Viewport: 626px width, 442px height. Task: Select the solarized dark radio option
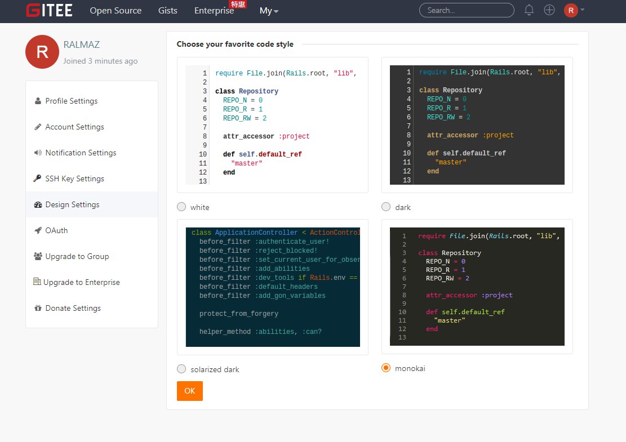pos(181,369)
